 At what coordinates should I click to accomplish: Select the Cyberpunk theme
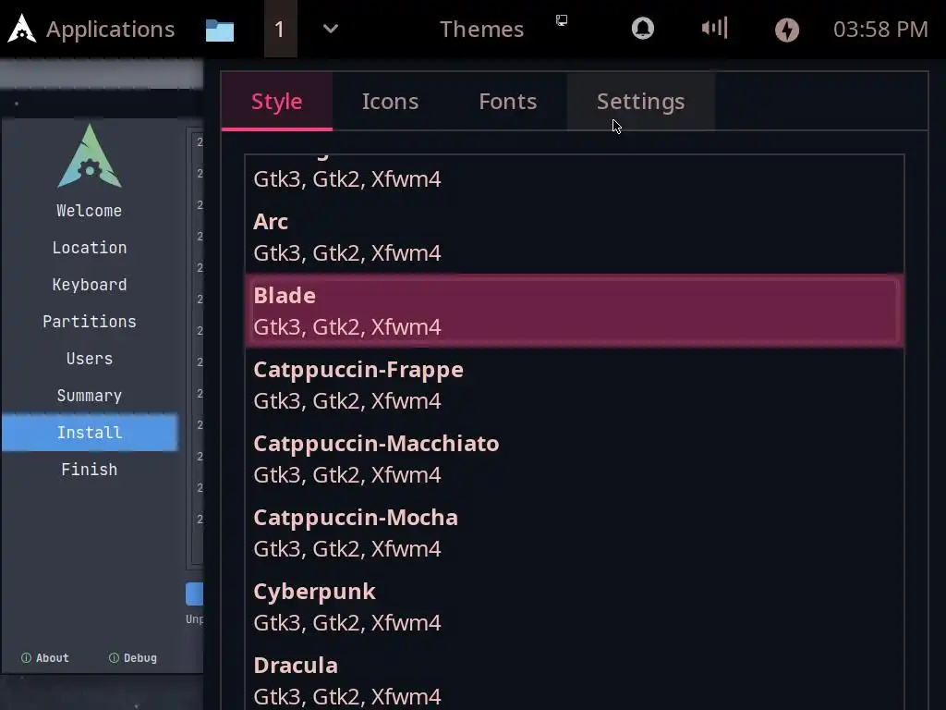pyautogui.click(x=575, y=606)
